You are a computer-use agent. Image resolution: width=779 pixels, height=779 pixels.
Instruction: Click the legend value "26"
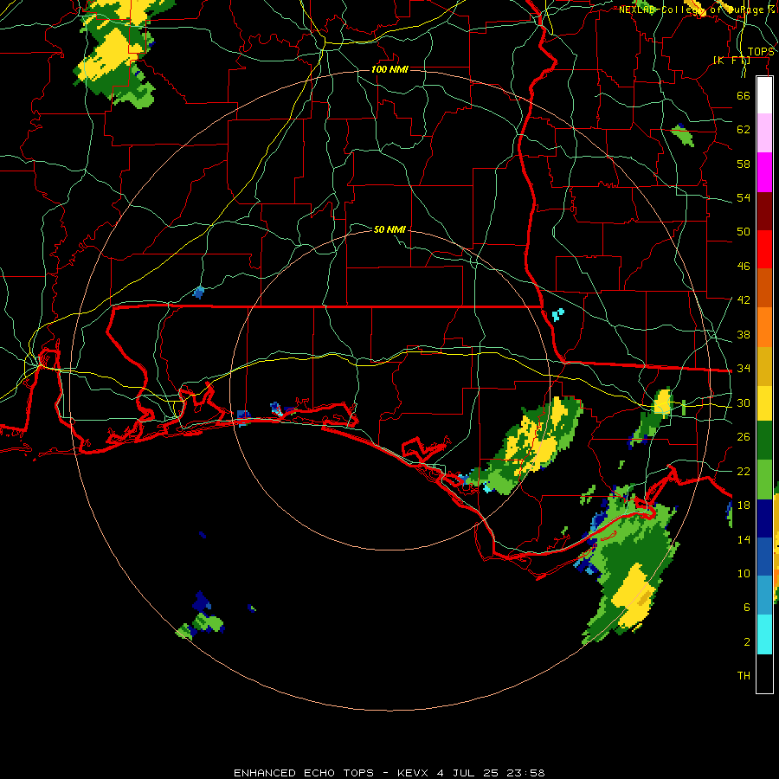click(744, 437)
